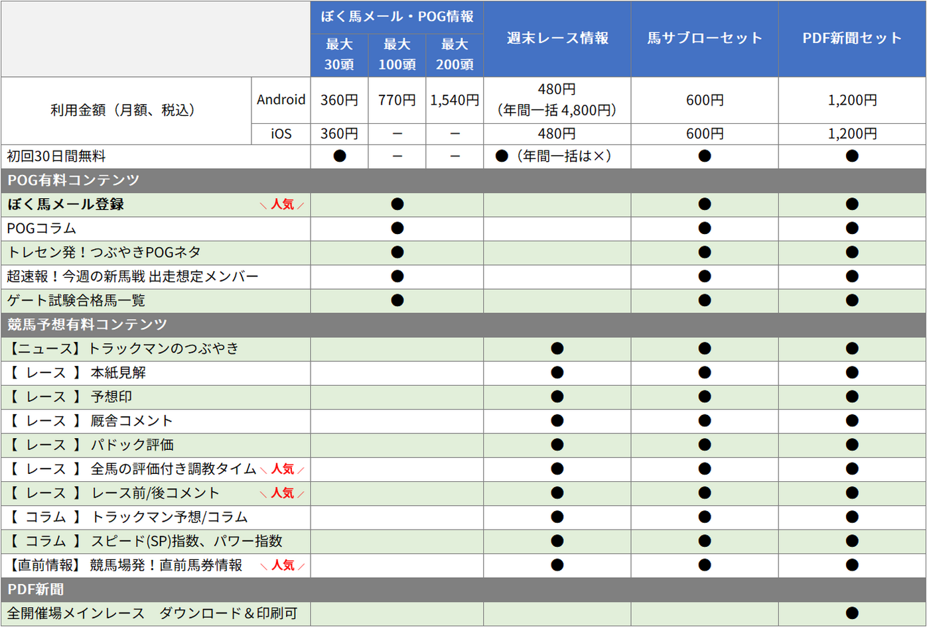Click the 年間一括 4,800円 price text
The height and width of the screenshot is (627, 927).
click(557, 111)
